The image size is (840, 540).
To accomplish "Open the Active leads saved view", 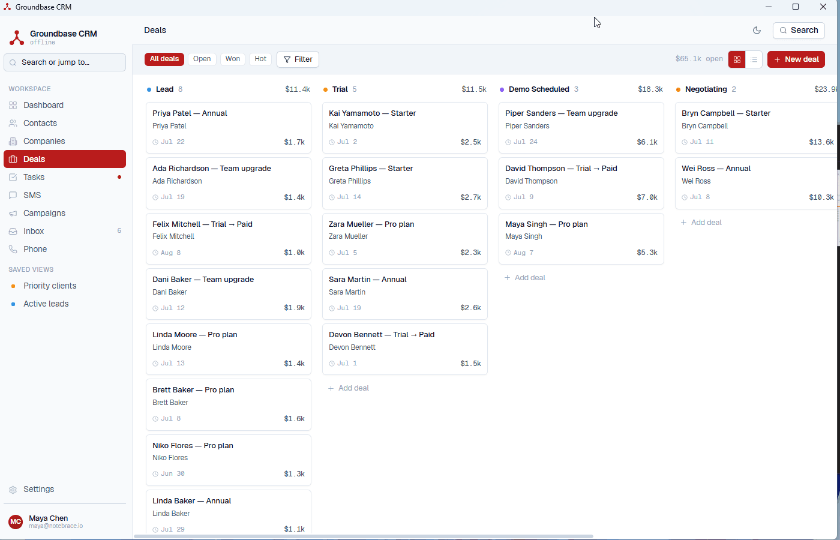I will (65, 304).
